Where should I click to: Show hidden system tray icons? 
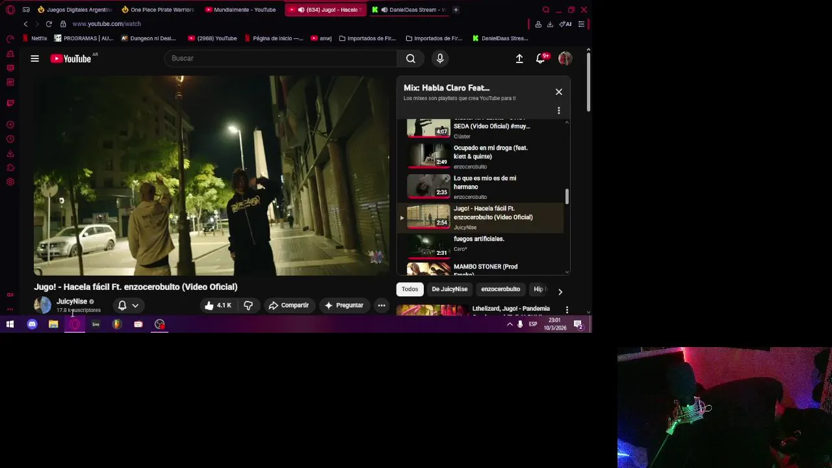tap(510, 324)
